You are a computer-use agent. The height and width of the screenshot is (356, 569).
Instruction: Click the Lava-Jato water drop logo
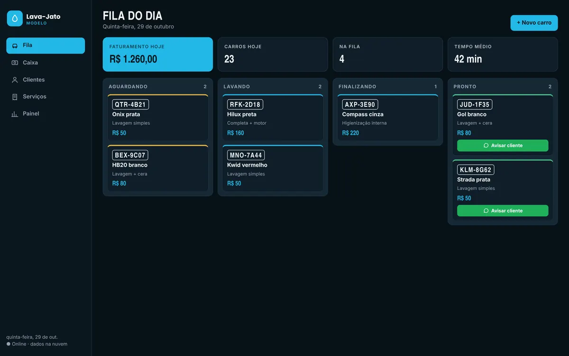(15, 19)
